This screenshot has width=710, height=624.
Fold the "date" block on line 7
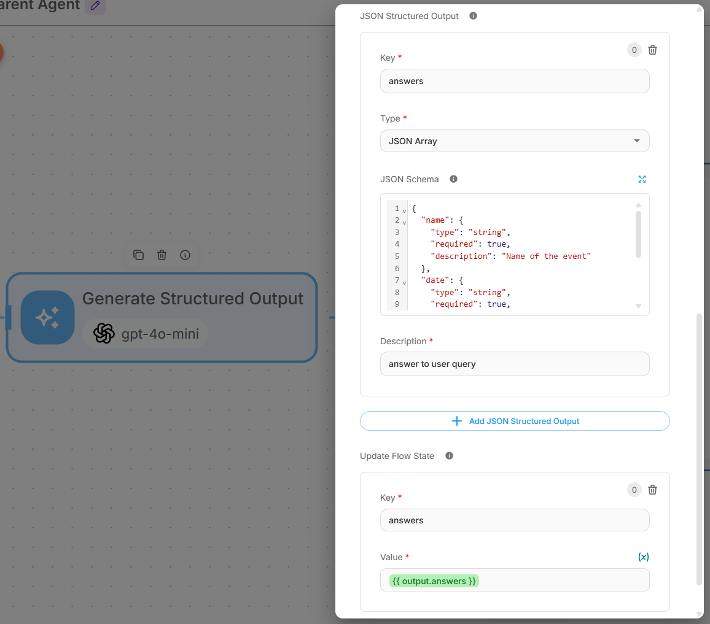pos(404,282)
